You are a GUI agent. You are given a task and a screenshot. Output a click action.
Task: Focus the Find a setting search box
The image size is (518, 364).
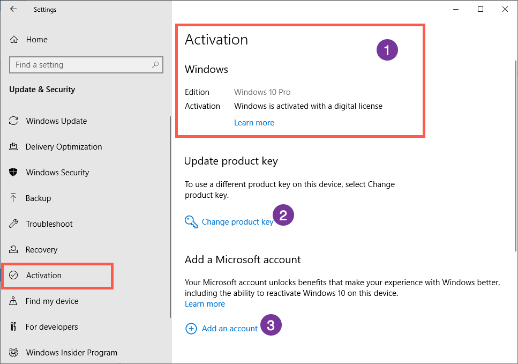80,65
